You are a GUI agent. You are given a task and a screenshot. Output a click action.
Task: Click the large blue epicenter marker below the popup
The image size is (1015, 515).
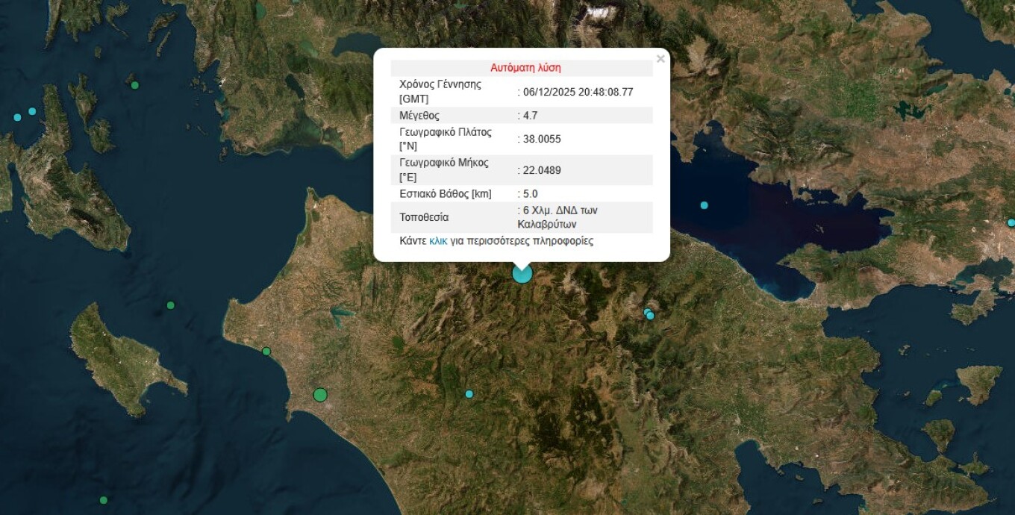click(x=522, y=273)
